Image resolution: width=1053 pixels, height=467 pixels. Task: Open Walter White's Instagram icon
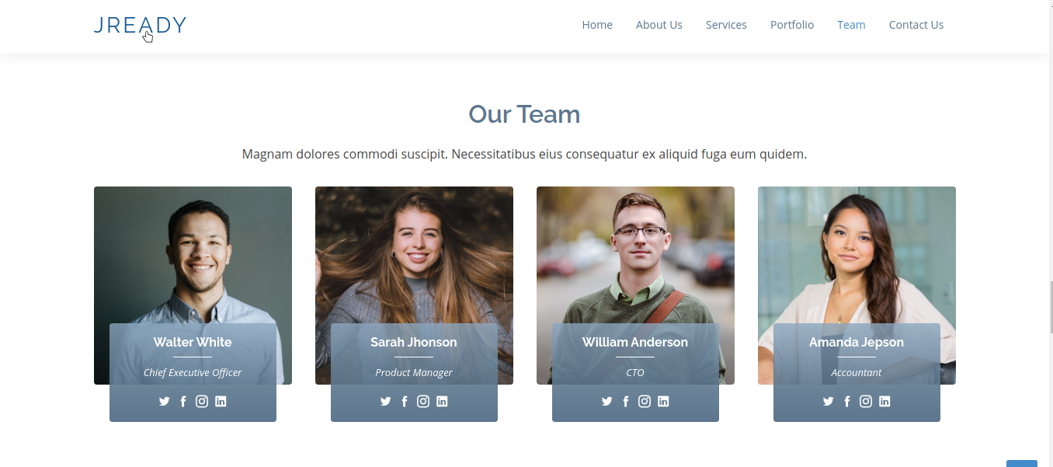[x=202, y=402]
